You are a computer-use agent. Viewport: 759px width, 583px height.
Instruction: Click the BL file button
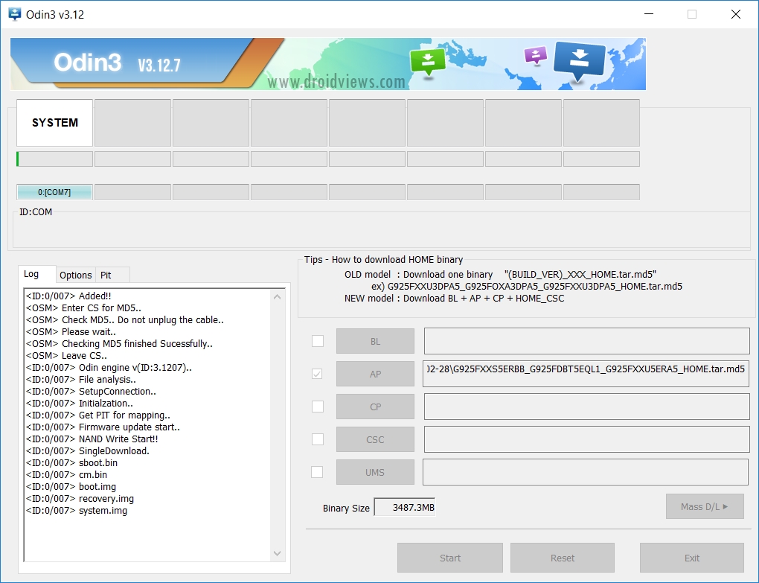pos(375,341)
